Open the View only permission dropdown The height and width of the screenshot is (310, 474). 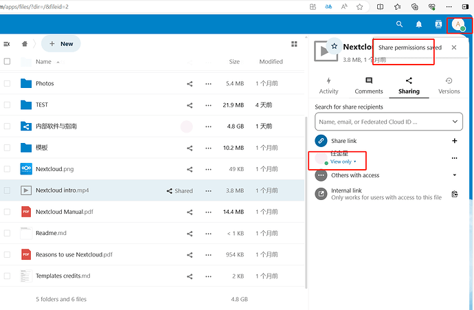[x=343, y=162]
